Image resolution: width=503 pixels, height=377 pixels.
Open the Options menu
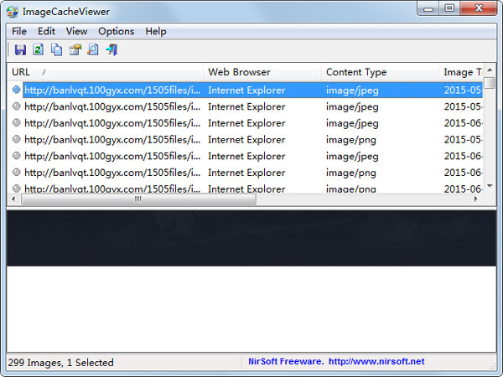(116, 31)
